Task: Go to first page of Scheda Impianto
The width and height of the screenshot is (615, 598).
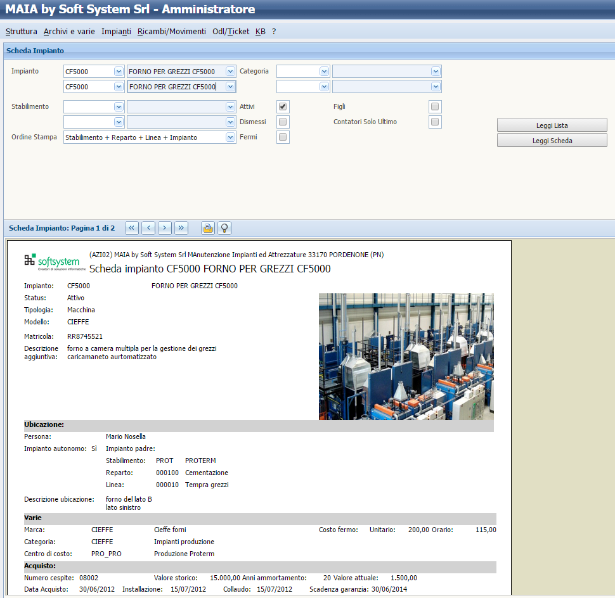Action: tap(132, 228)
